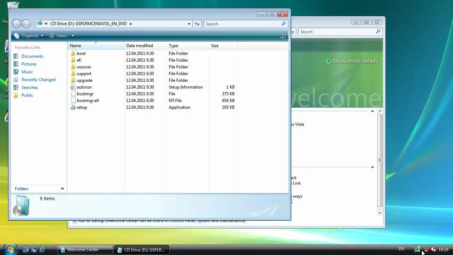The image size is (453, 255).
Task: Click the bootmgr file icon
Action: click(73, 94)
